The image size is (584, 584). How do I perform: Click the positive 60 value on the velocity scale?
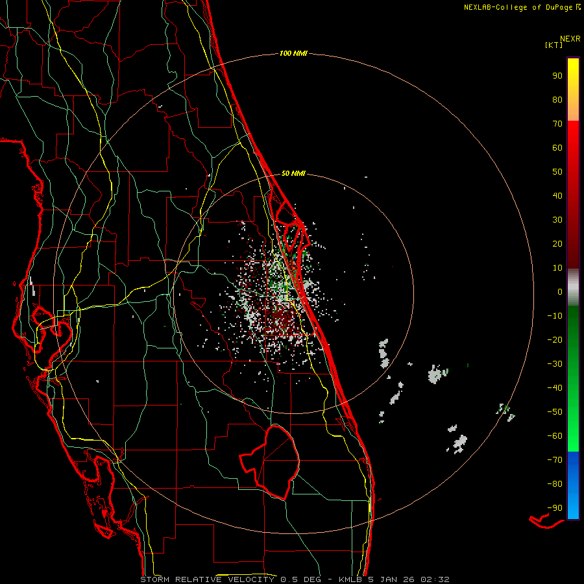pyautogui.click(x=557, y=147)
